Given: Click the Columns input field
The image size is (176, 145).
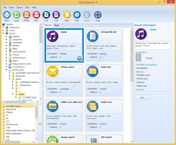Looking at the screenshot, I should pyautogui.click(x=153, y=93).
